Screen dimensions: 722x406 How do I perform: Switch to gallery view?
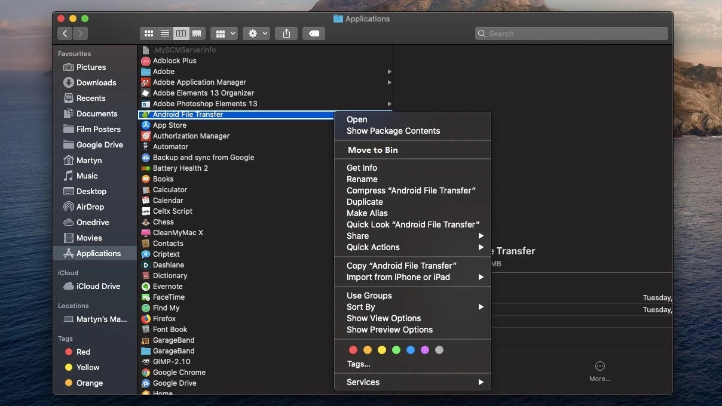pos(197,33)
